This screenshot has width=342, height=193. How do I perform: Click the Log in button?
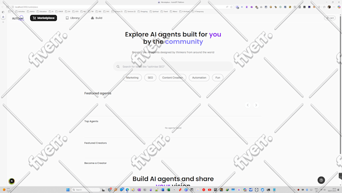pos(330,18)
